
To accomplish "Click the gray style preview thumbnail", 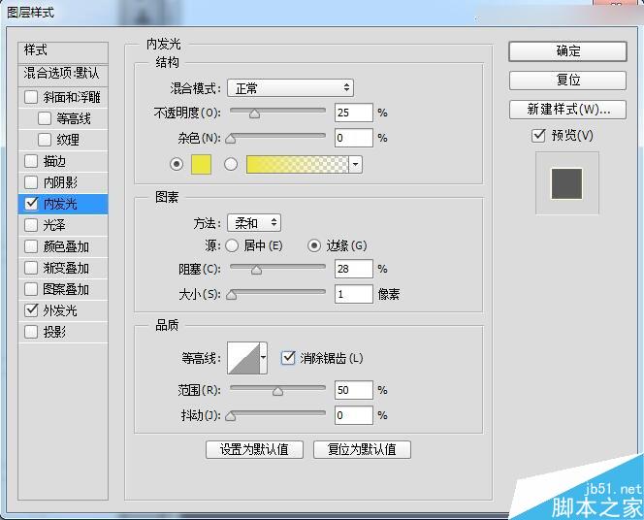I will click(566, 183).
